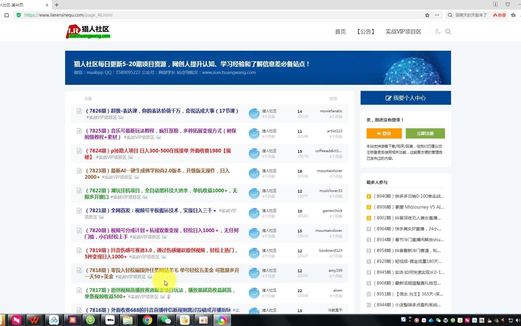Open 实战VIP项目区 in the navigation
521x326 pixels.
point(403,31)
